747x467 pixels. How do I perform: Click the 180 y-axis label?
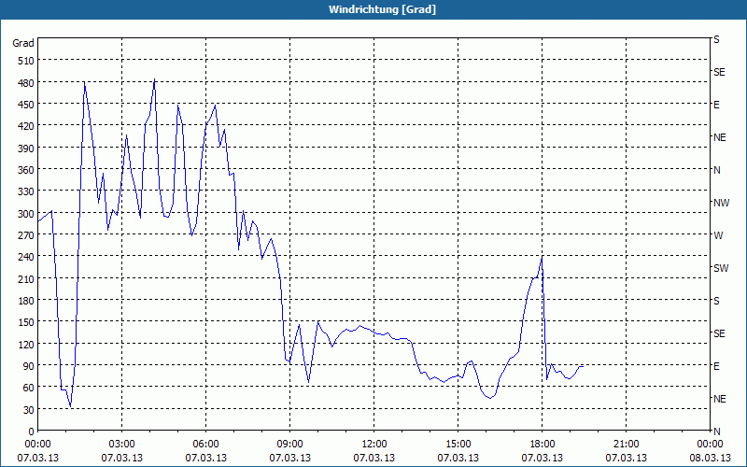(26, 301)
